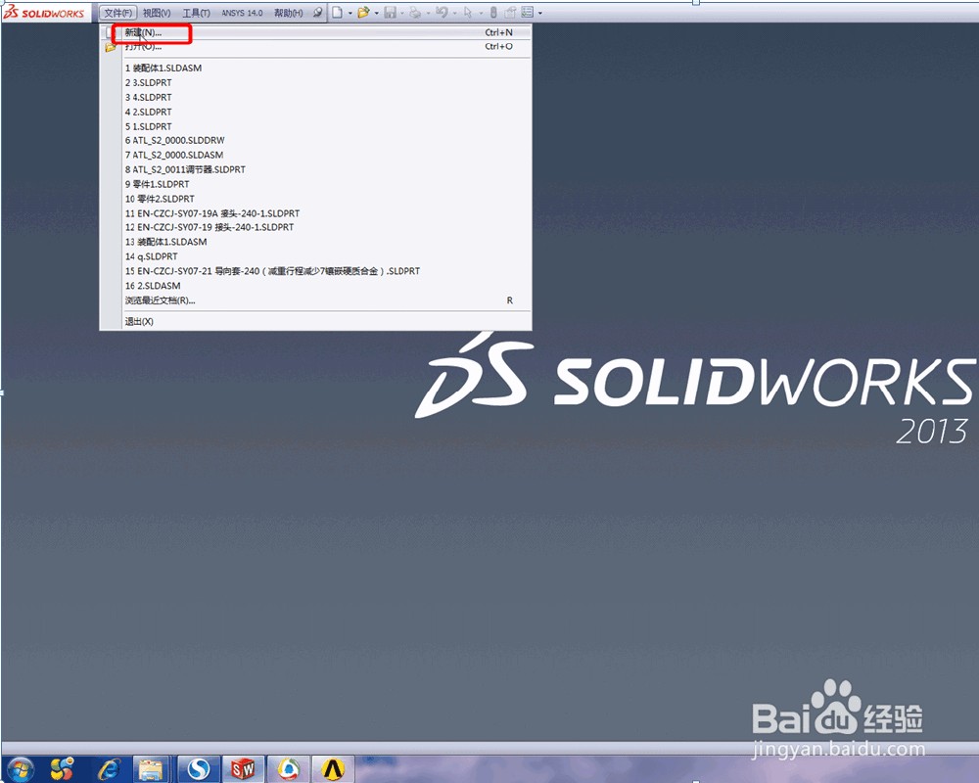Screen dimensions: 979x783
Task: Open the 工具(T) menu
Action: (196, 13)
